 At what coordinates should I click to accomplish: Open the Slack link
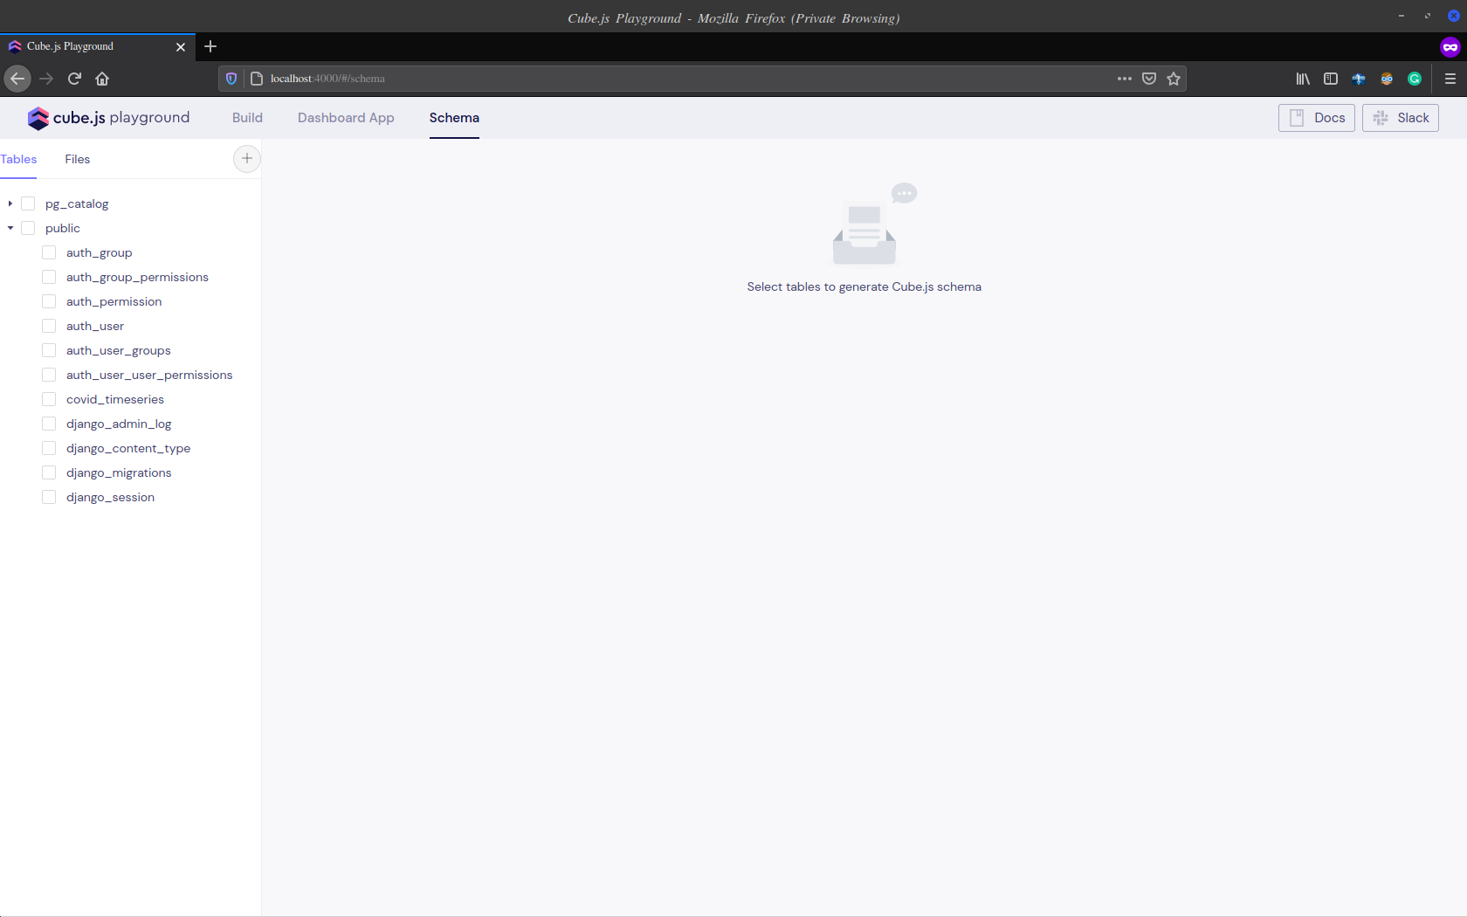pyautogui.click(x=1400, y=117)
